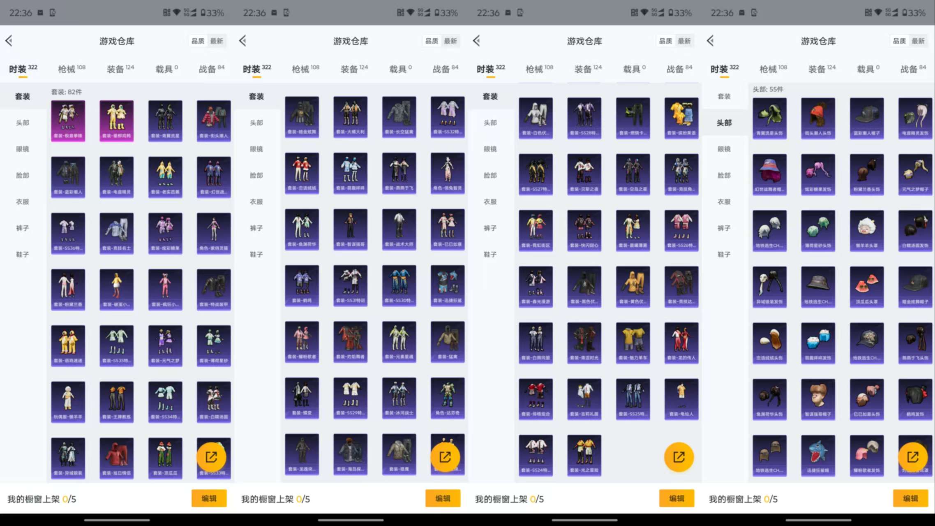Tap the back arrow on the 套装 page

tap(9, 41)
